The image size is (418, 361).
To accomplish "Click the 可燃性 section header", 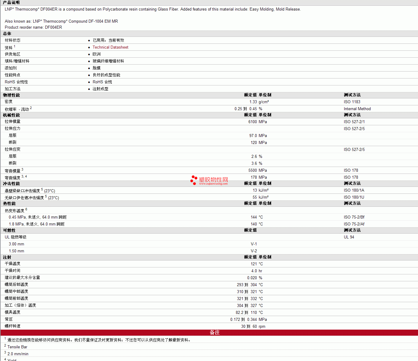I will 9,231.
